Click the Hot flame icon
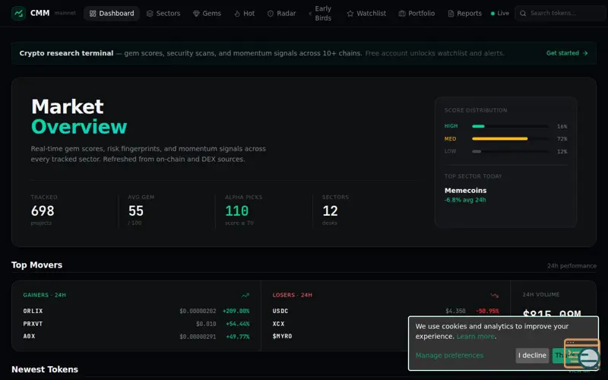This screenshot has height=380, width=608. [x=237, y=14]
